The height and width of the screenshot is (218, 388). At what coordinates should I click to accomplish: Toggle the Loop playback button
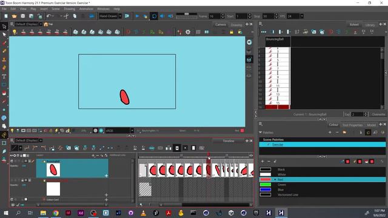pos(154,16)
